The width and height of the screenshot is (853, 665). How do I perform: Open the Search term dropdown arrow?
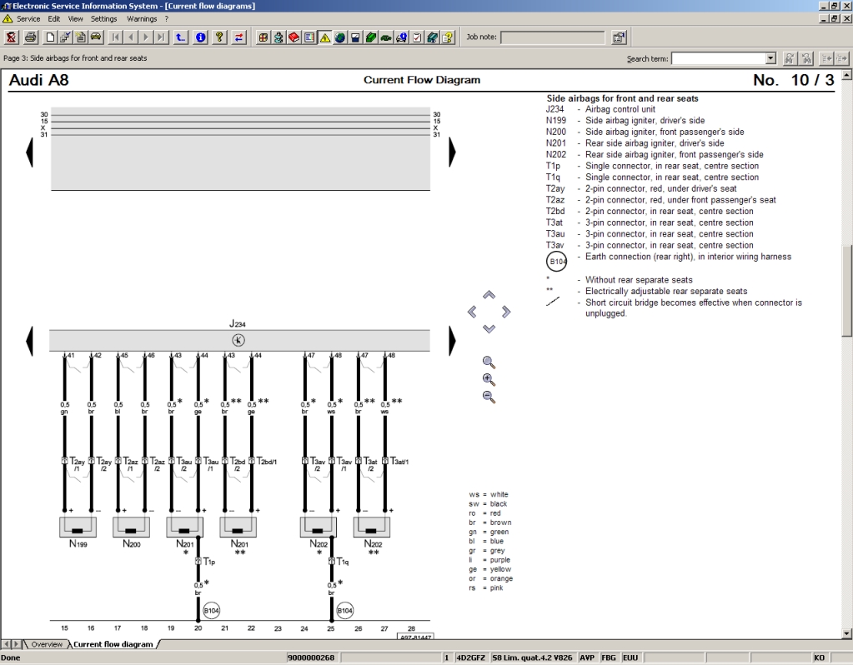pos(770,58)
